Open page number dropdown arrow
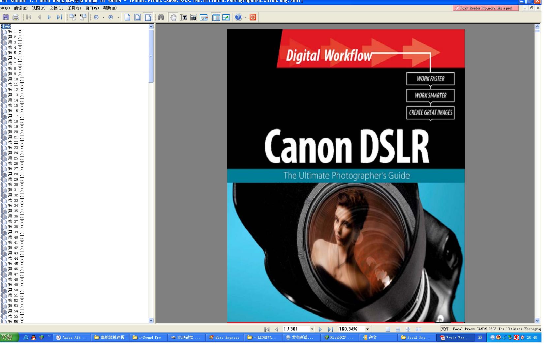Viewport: 554px width, 346px height. (x=312, y=329)
